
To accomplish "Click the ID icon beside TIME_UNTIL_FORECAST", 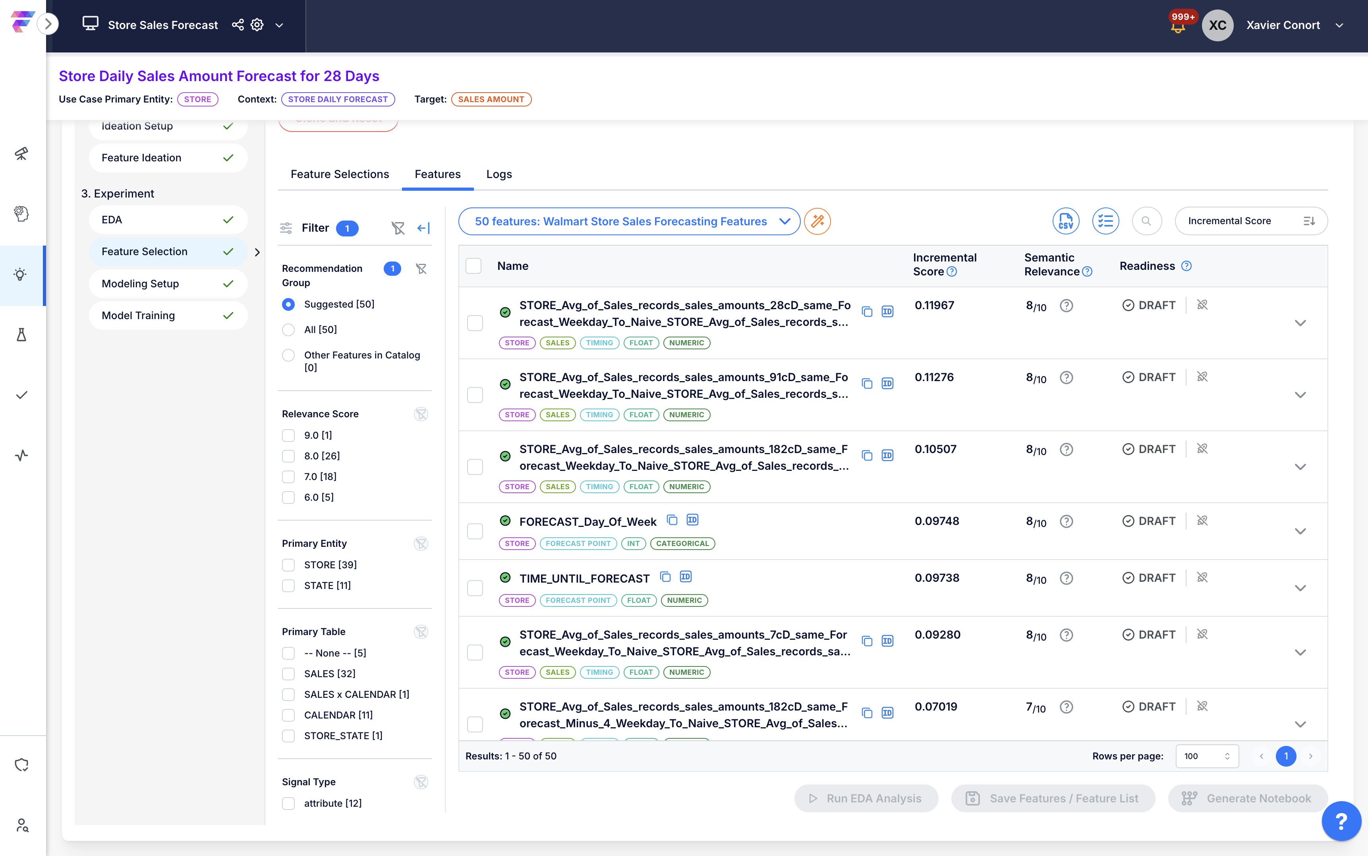I will pos(685,577).
